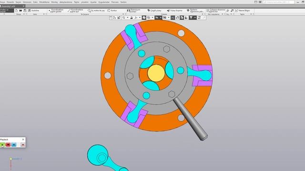
Task: Start playback with green play button
Action: coord(2,144)
